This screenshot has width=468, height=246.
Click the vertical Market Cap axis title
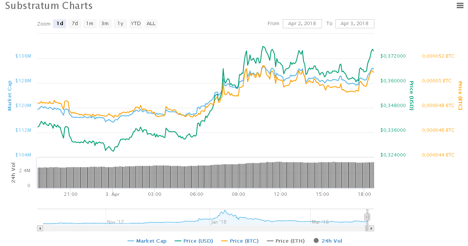(10, 95)
